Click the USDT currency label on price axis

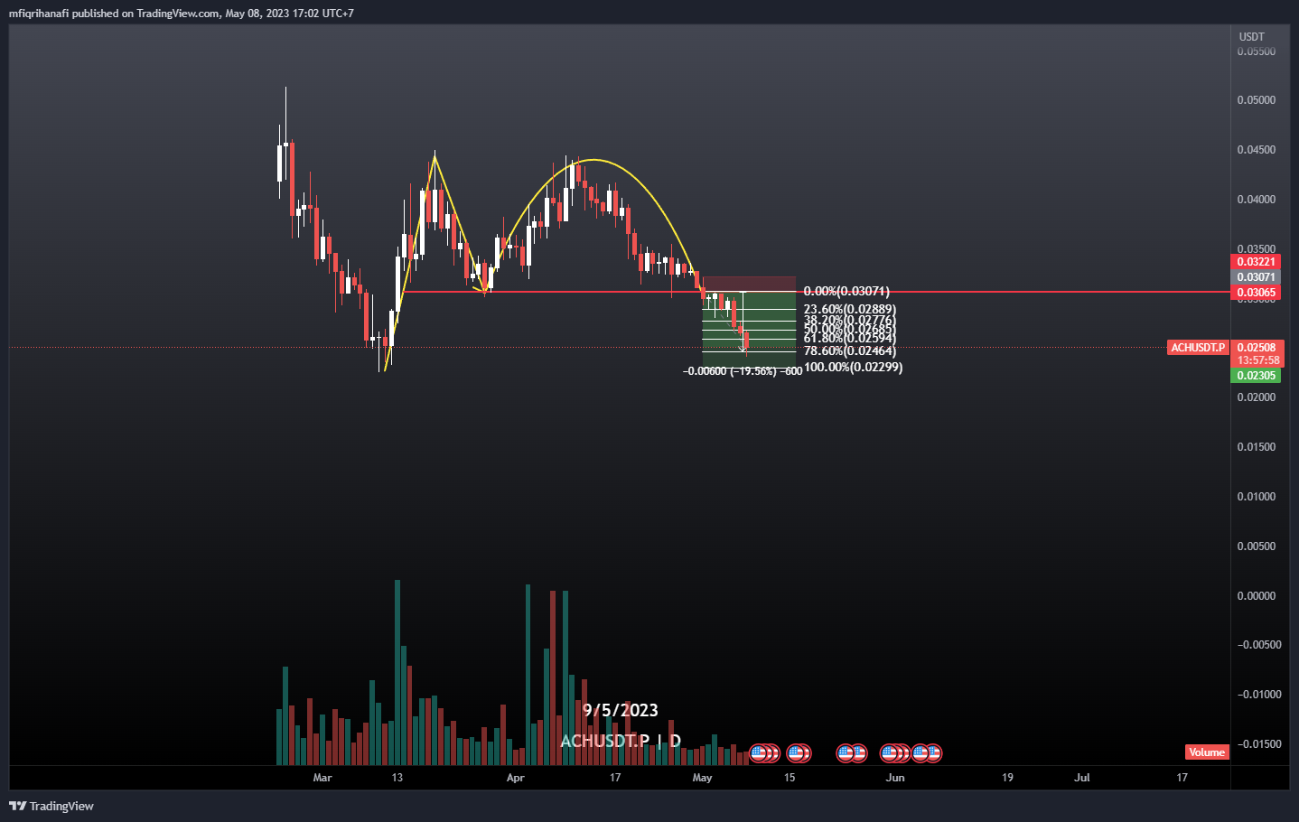click(1251, 37)
